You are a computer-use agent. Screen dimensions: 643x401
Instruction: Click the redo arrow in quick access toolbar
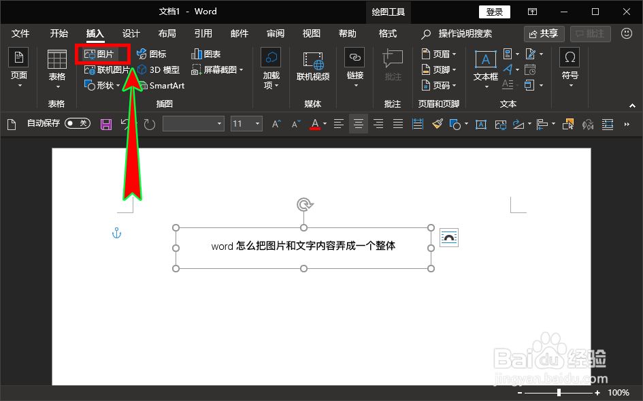pyautogui.click(x=150, y=124)
